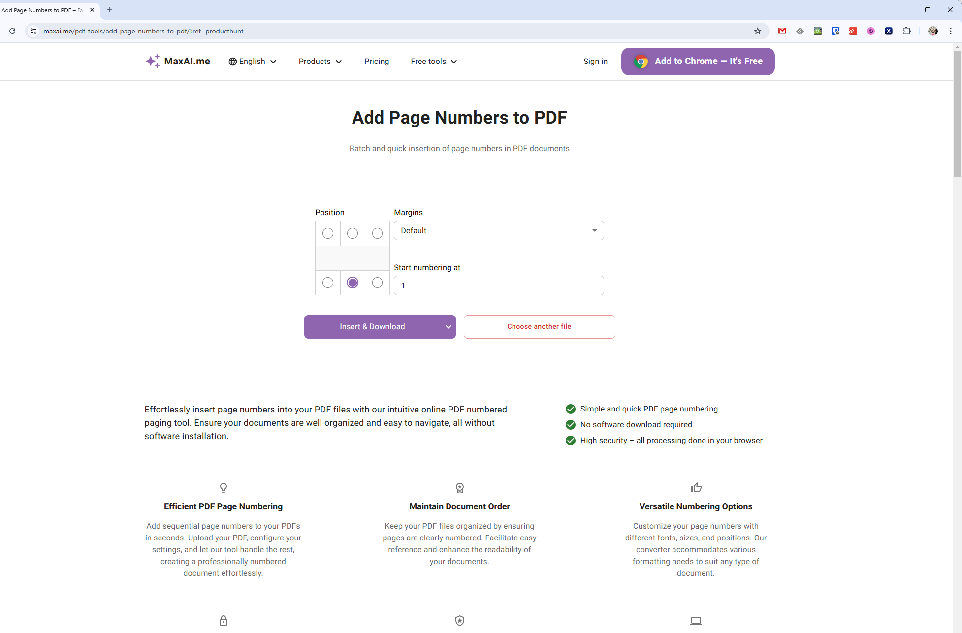The height and width of the screenshot is (633, 962).
Task: Select the top-right page number position
Action: (377, 233)
